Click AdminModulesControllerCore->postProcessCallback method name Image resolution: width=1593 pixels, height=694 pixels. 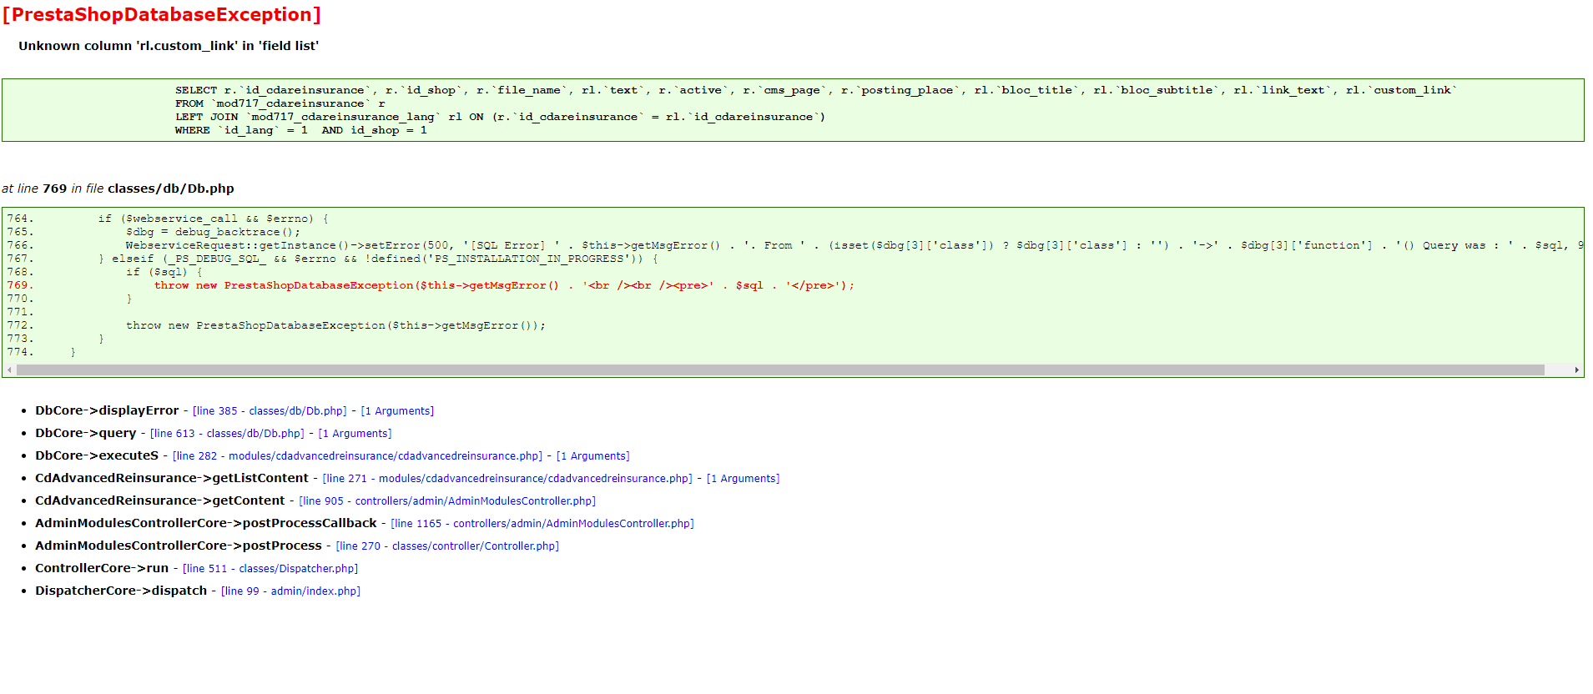click(x=206, y=523)
